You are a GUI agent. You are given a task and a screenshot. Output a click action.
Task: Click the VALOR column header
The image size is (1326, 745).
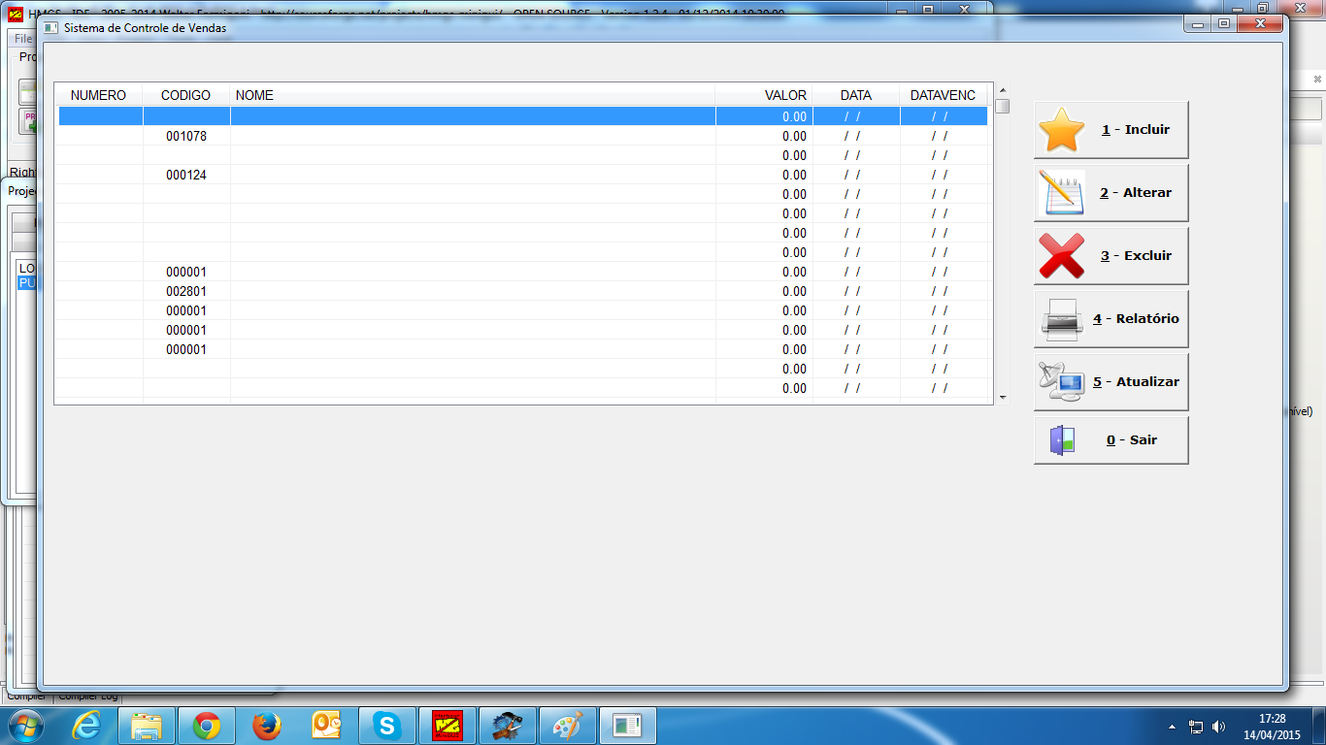point(764,95)
